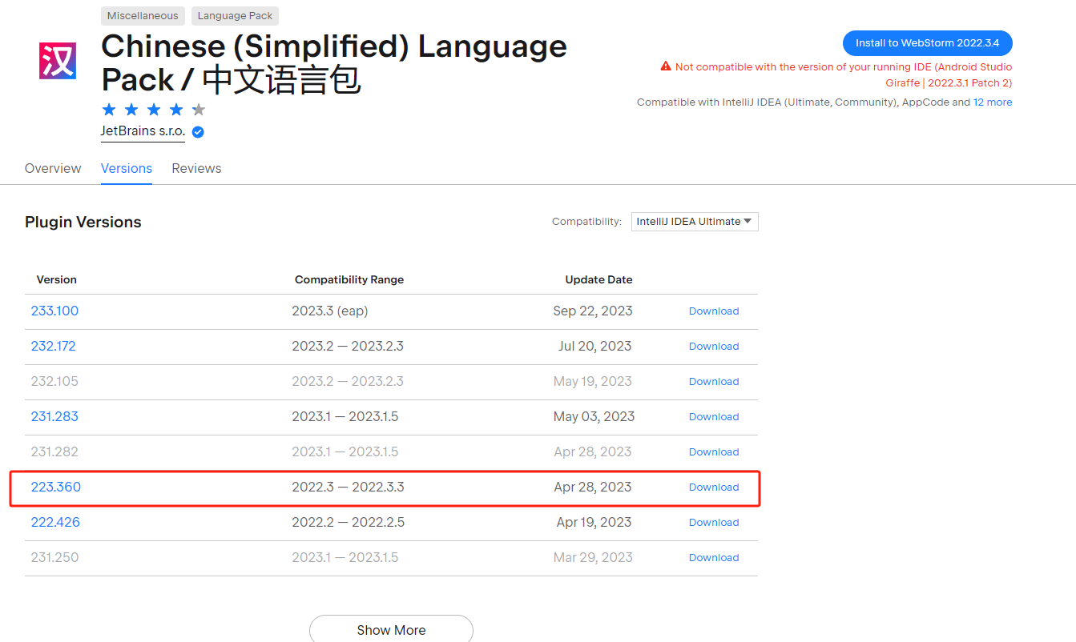Open version 231.283 link
The height and width of the screenshot is (642, 1076).
[x=54, y=416]
